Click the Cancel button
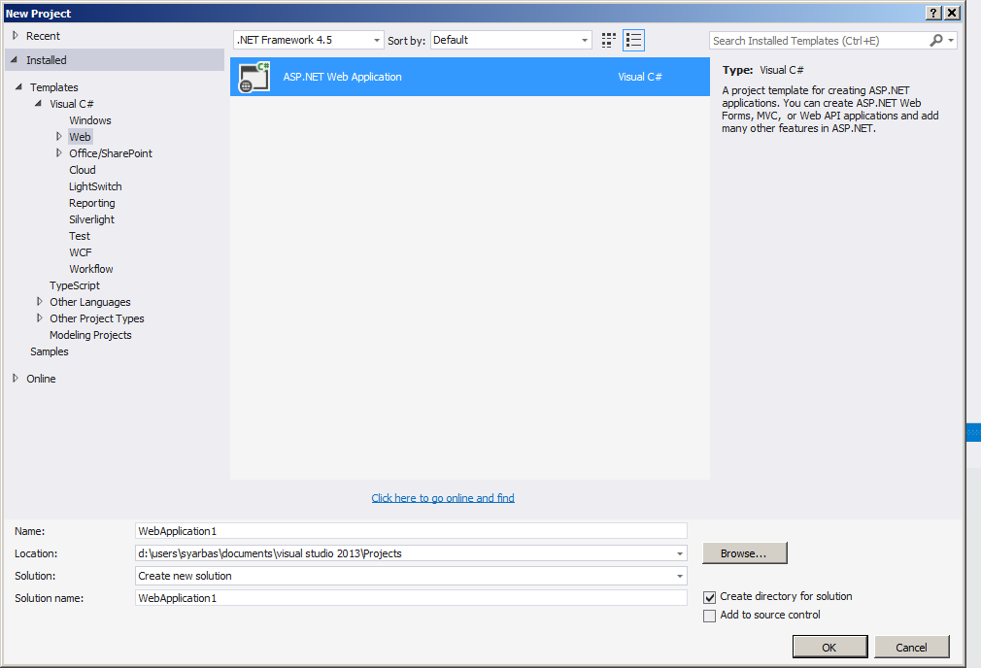The width and height of the screenshot is (981, 668). 912,648
